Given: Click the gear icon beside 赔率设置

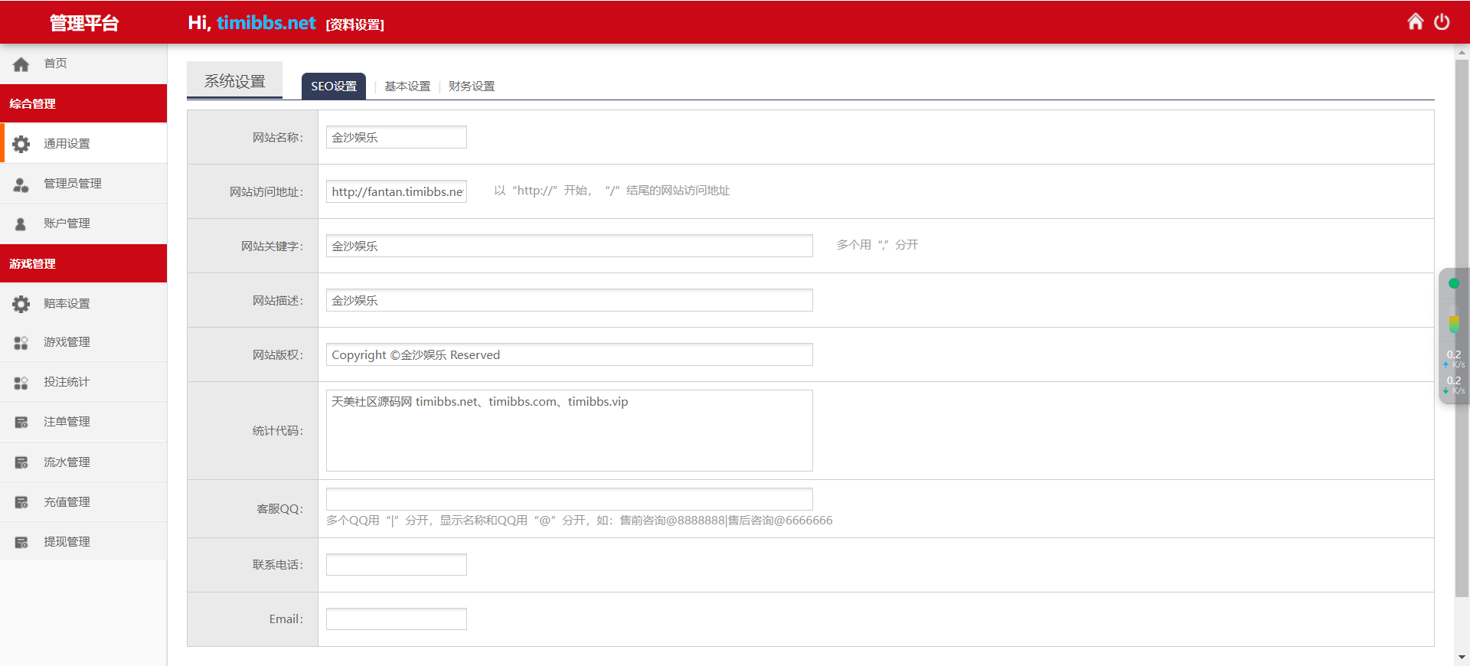Looking at the screenshot, I should coord(21,304).
